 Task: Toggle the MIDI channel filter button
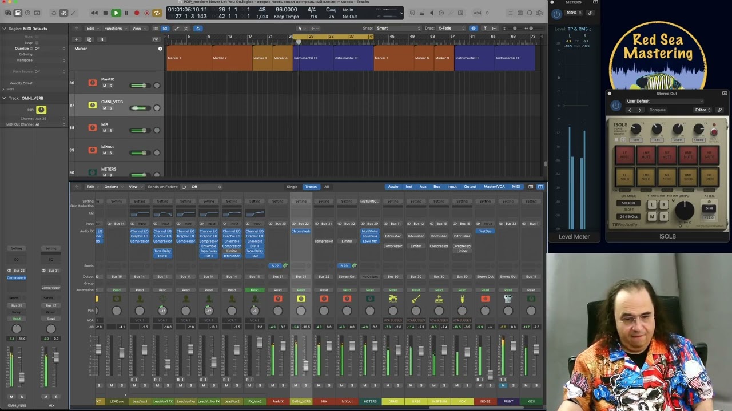click(516, 187)
